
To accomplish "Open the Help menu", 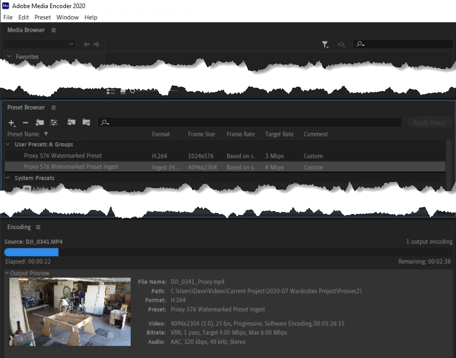I will click(x=91, y=17).
